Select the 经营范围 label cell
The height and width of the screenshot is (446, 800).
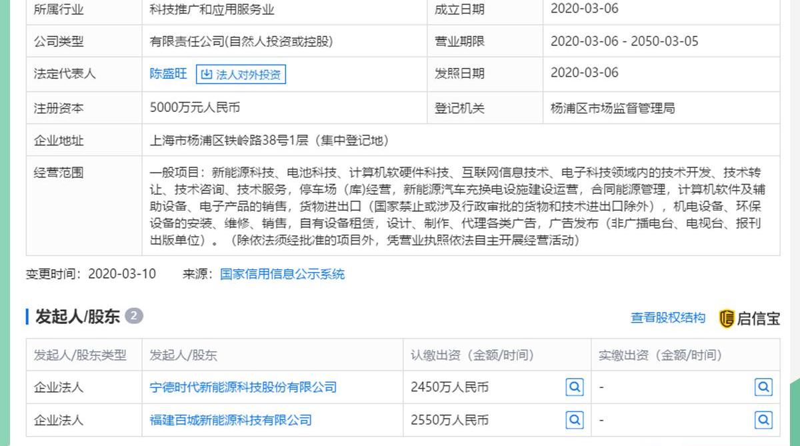[84, 205]
